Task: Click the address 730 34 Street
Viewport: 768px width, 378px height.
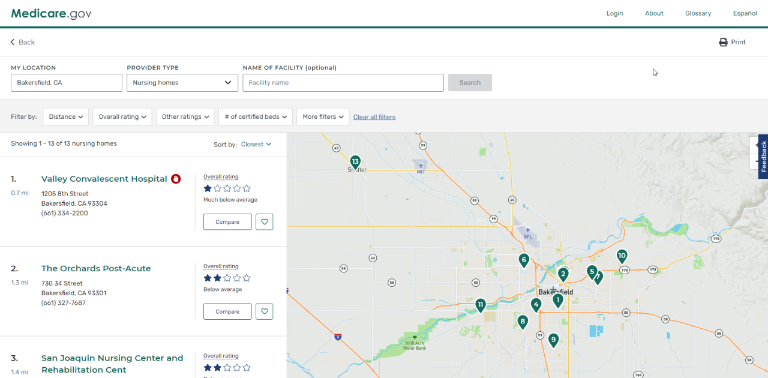Action: (x=62, y=283)
